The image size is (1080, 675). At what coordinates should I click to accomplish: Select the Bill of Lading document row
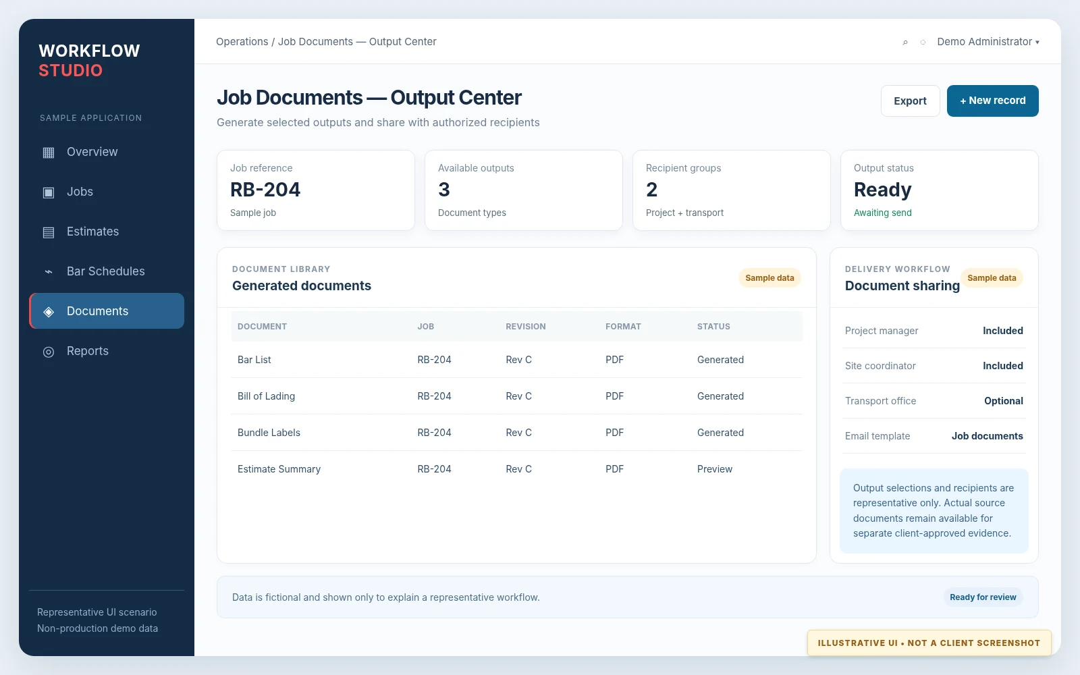516,396
